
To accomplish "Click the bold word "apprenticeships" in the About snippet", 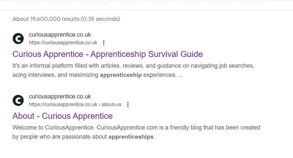I will coord(131,137).
